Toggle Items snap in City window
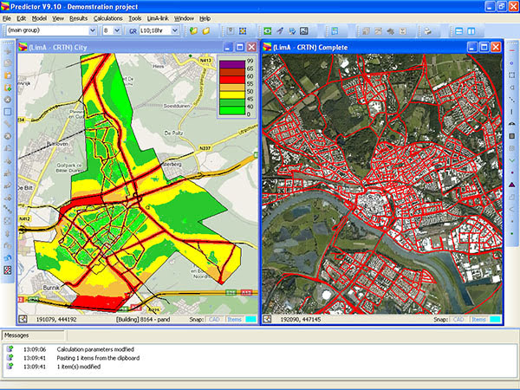Viewport: 520px width, 390px height. (x=233, y=319)
